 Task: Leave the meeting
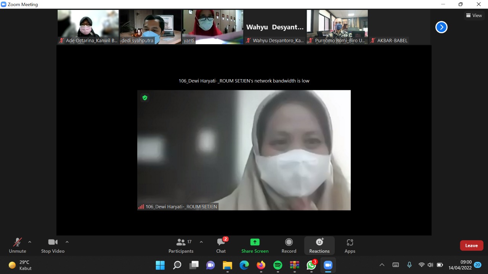(x=471, y=245)
